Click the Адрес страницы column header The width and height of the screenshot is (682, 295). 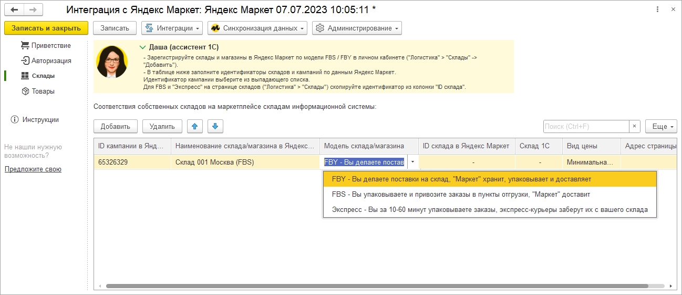[x=648, y=146]
